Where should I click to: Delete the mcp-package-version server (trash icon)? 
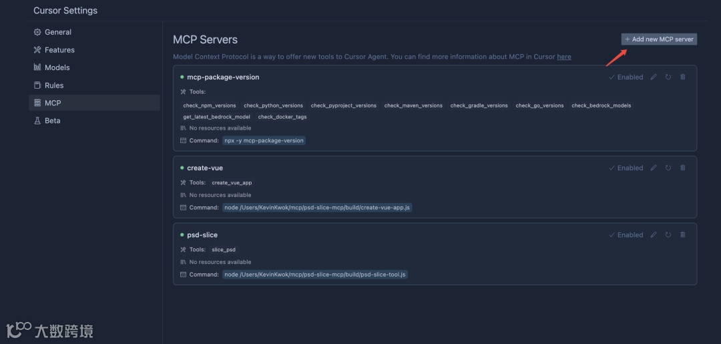pos(683,77)
